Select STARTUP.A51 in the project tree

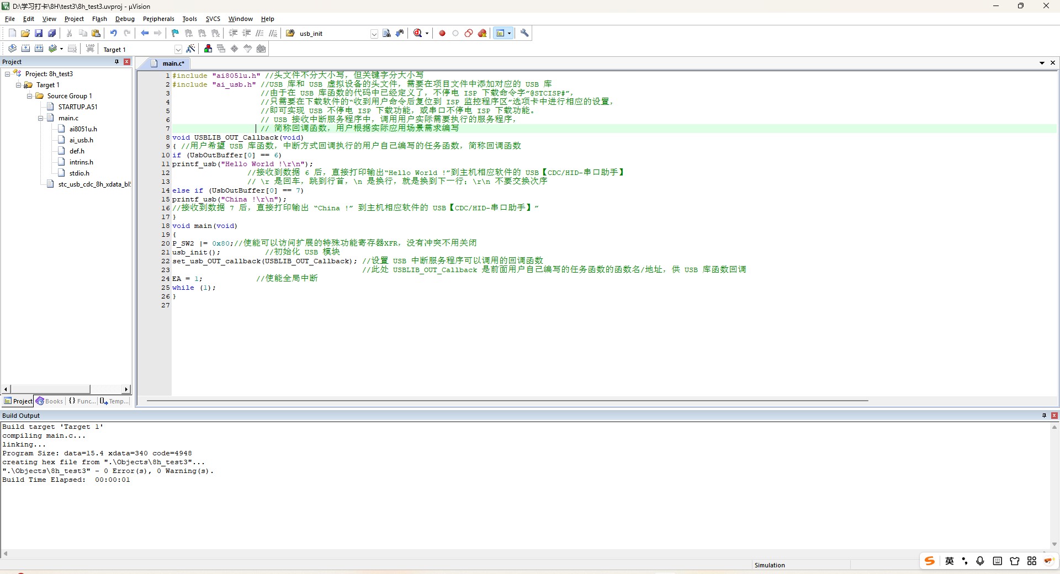tap(78, 107)
